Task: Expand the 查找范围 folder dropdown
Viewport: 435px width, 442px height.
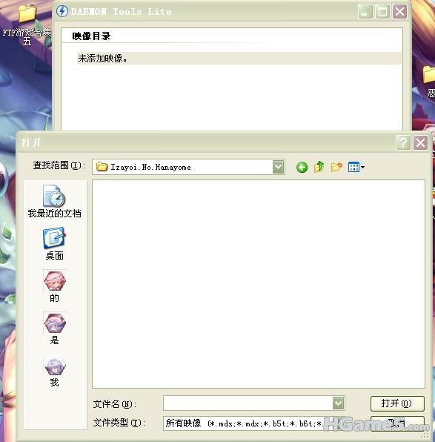Action: (x=279, y=167)
